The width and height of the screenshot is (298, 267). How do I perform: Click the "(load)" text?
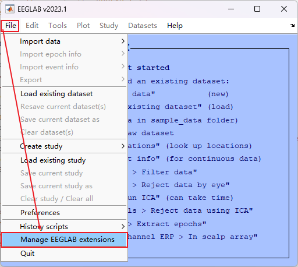(x=221, y=107)
